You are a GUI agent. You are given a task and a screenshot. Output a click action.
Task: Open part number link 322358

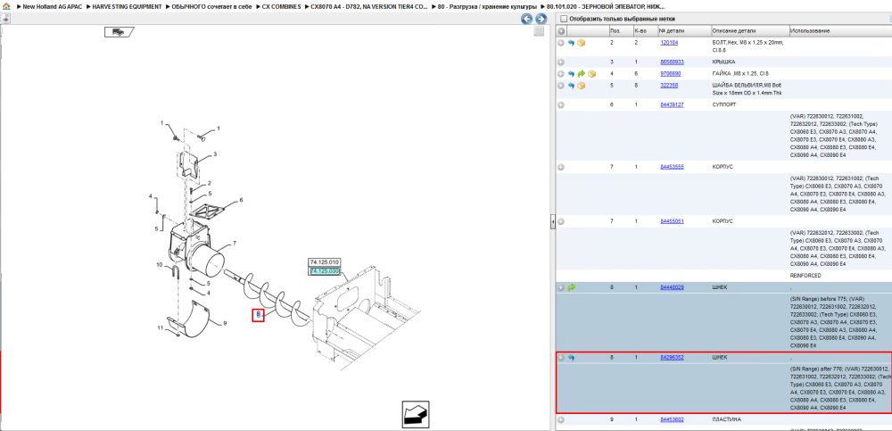(x=669, y=86)
